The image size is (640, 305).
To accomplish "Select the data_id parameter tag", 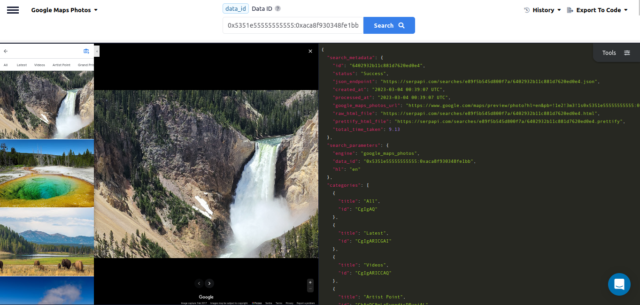I will [236, 8].
